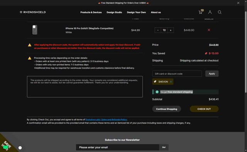The width and height of the screenshot is (247, 152).
Task: Click the discount code warning triangle
Action: (30, 45)
